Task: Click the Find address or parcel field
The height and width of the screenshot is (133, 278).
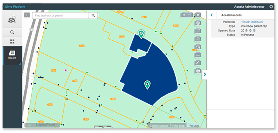Action: (61, 15)
